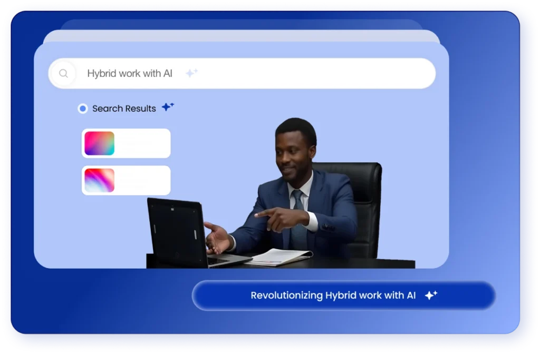Image resolution: width=540 pixels, height=354 pixels.
Task: Click sparkle icon on the Revolutionizing button
Action: click(x=431, y=295)
